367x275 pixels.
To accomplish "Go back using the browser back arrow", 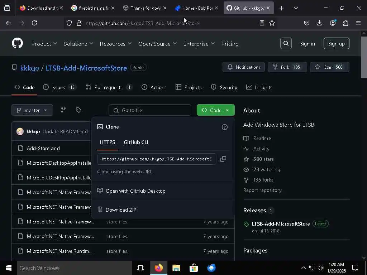I will point(9,23).
